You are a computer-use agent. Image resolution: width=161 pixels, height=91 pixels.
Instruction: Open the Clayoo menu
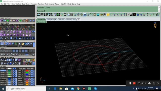(74, 4)
